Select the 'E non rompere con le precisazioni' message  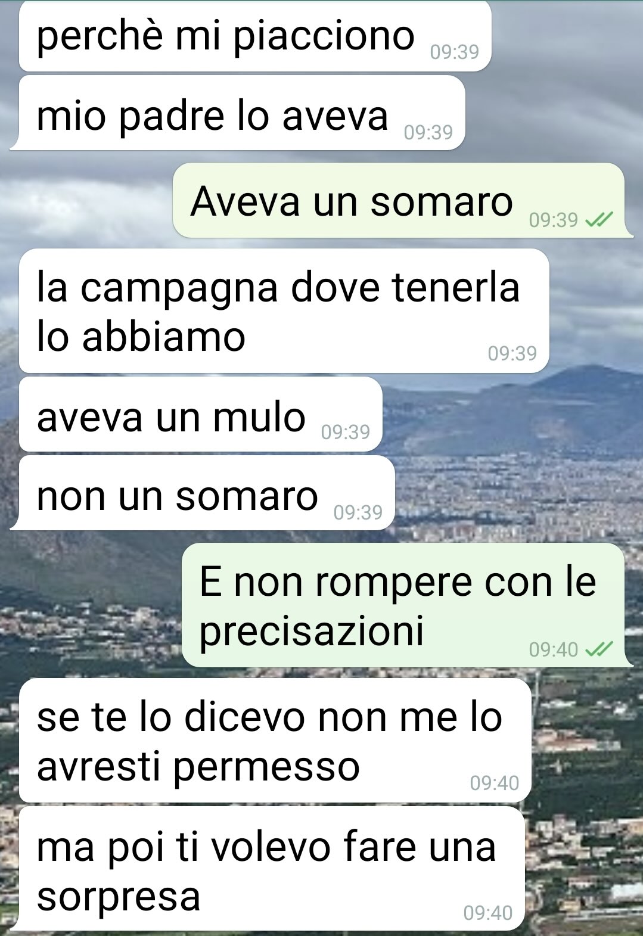click(x=407, y=605)
